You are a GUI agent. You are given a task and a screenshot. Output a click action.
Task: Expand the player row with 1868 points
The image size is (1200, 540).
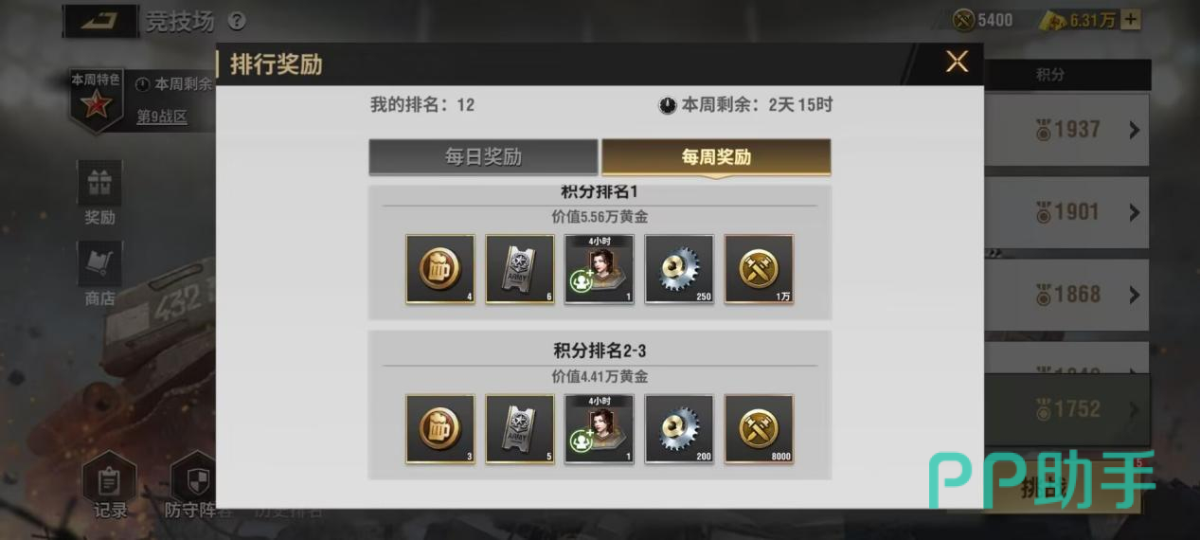(1066, 295)
